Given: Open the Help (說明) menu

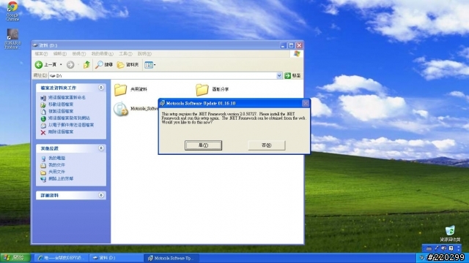Looking at the screenshot, I should (144, 53).
